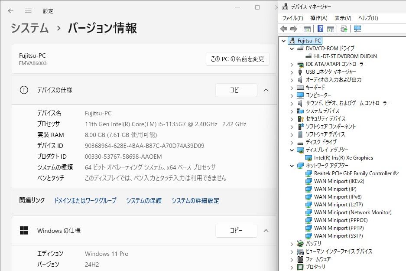Expand the IDE ATA/ATAPI コントローラー node
This screenshot has width=406, height=271.
(292, 65)
